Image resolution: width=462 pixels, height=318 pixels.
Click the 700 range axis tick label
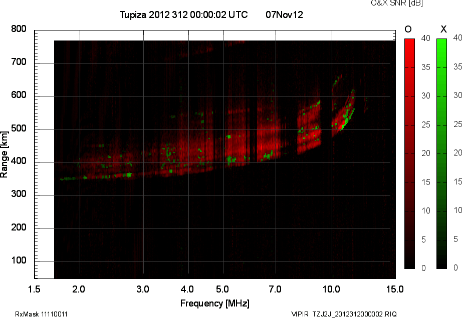(19, 61)
